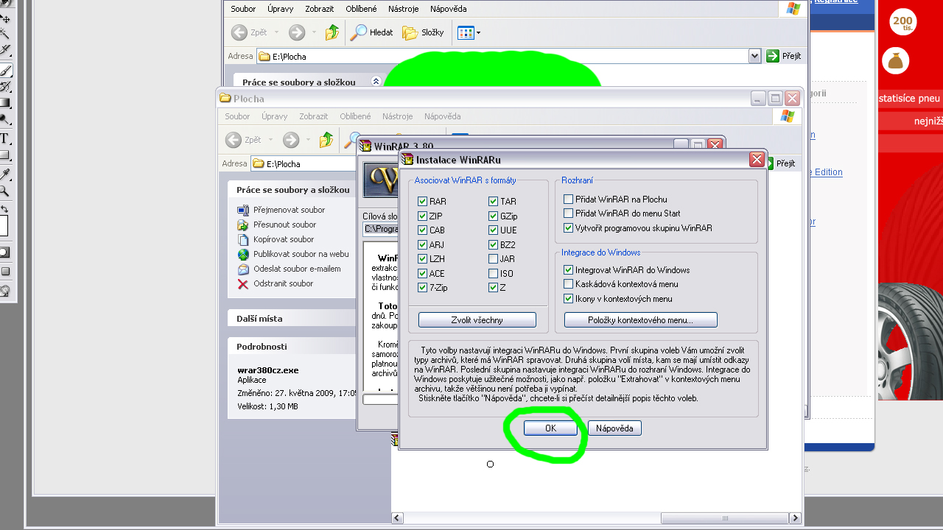Open the address bar dropdown in the topmost Explorer window
This screenshot has height=530, width=943.
tap(754, 56)
